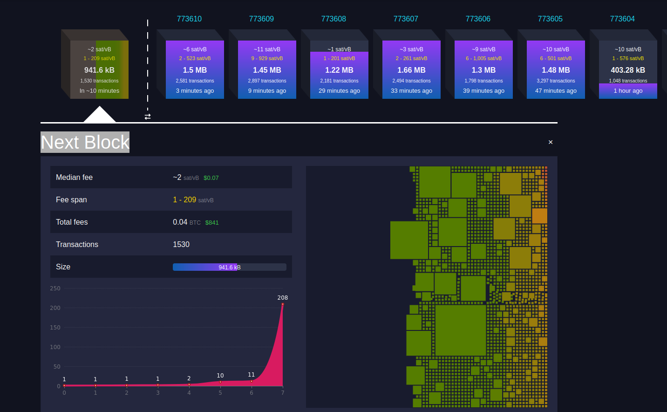Open block height link 773604

(x=622, y=19)
